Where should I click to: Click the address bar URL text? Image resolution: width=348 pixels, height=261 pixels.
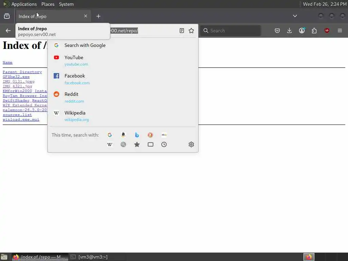pos(124,31)
